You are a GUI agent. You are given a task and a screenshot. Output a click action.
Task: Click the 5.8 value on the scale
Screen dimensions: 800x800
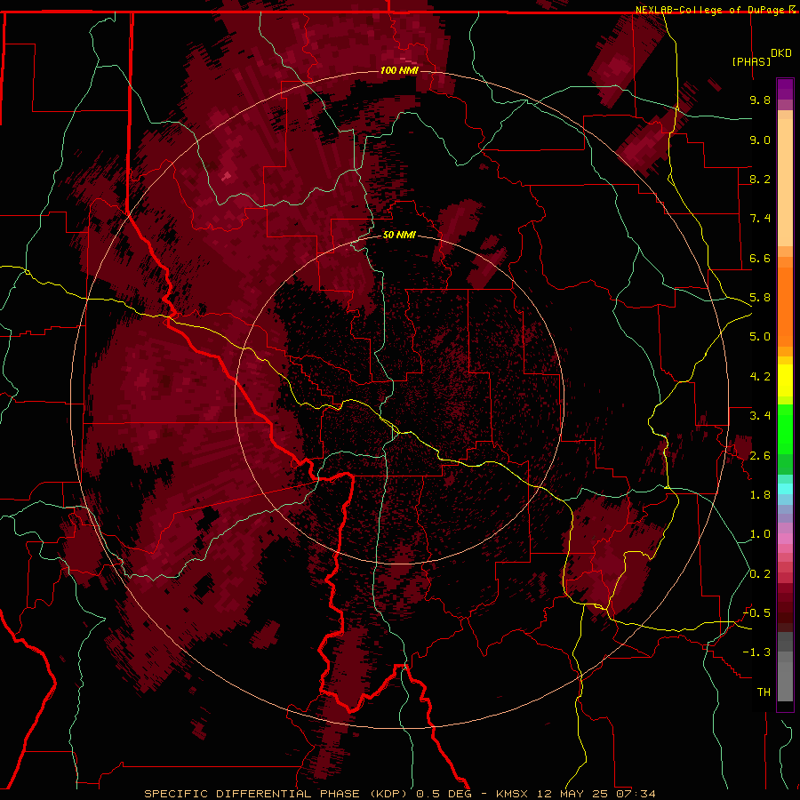[x=760, y=298]
